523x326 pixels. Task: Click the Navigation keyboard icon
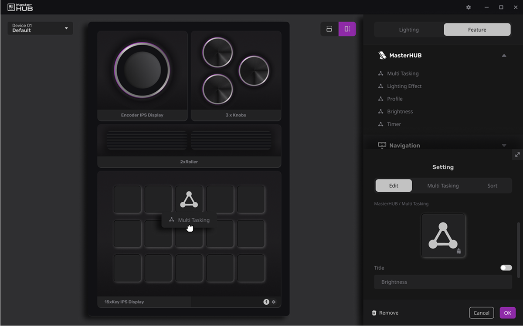pyautogui.click(x=382, y=145)
